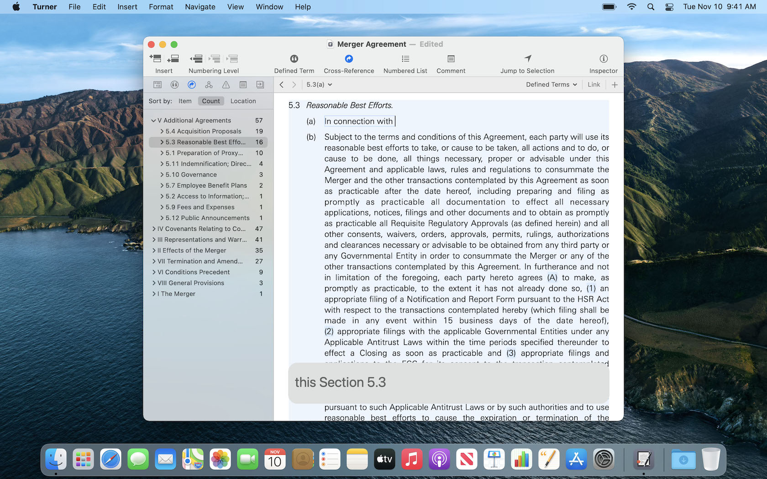
Task: Click cross-reference (3) in paragraph (b)
Action: pyautogui.click(x=511, y=353)
